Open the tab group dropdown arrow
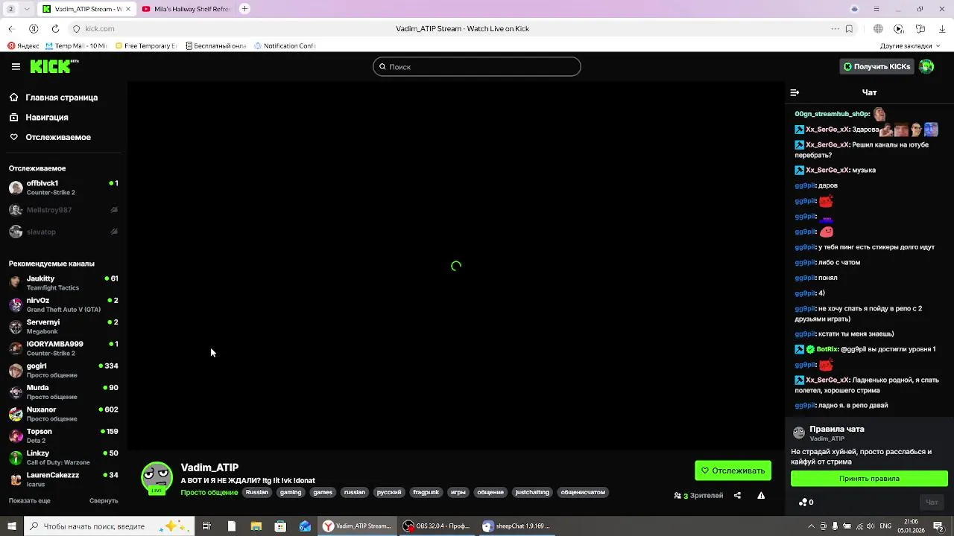The width and height of the screenshot is (954, 536). (27, 9)
